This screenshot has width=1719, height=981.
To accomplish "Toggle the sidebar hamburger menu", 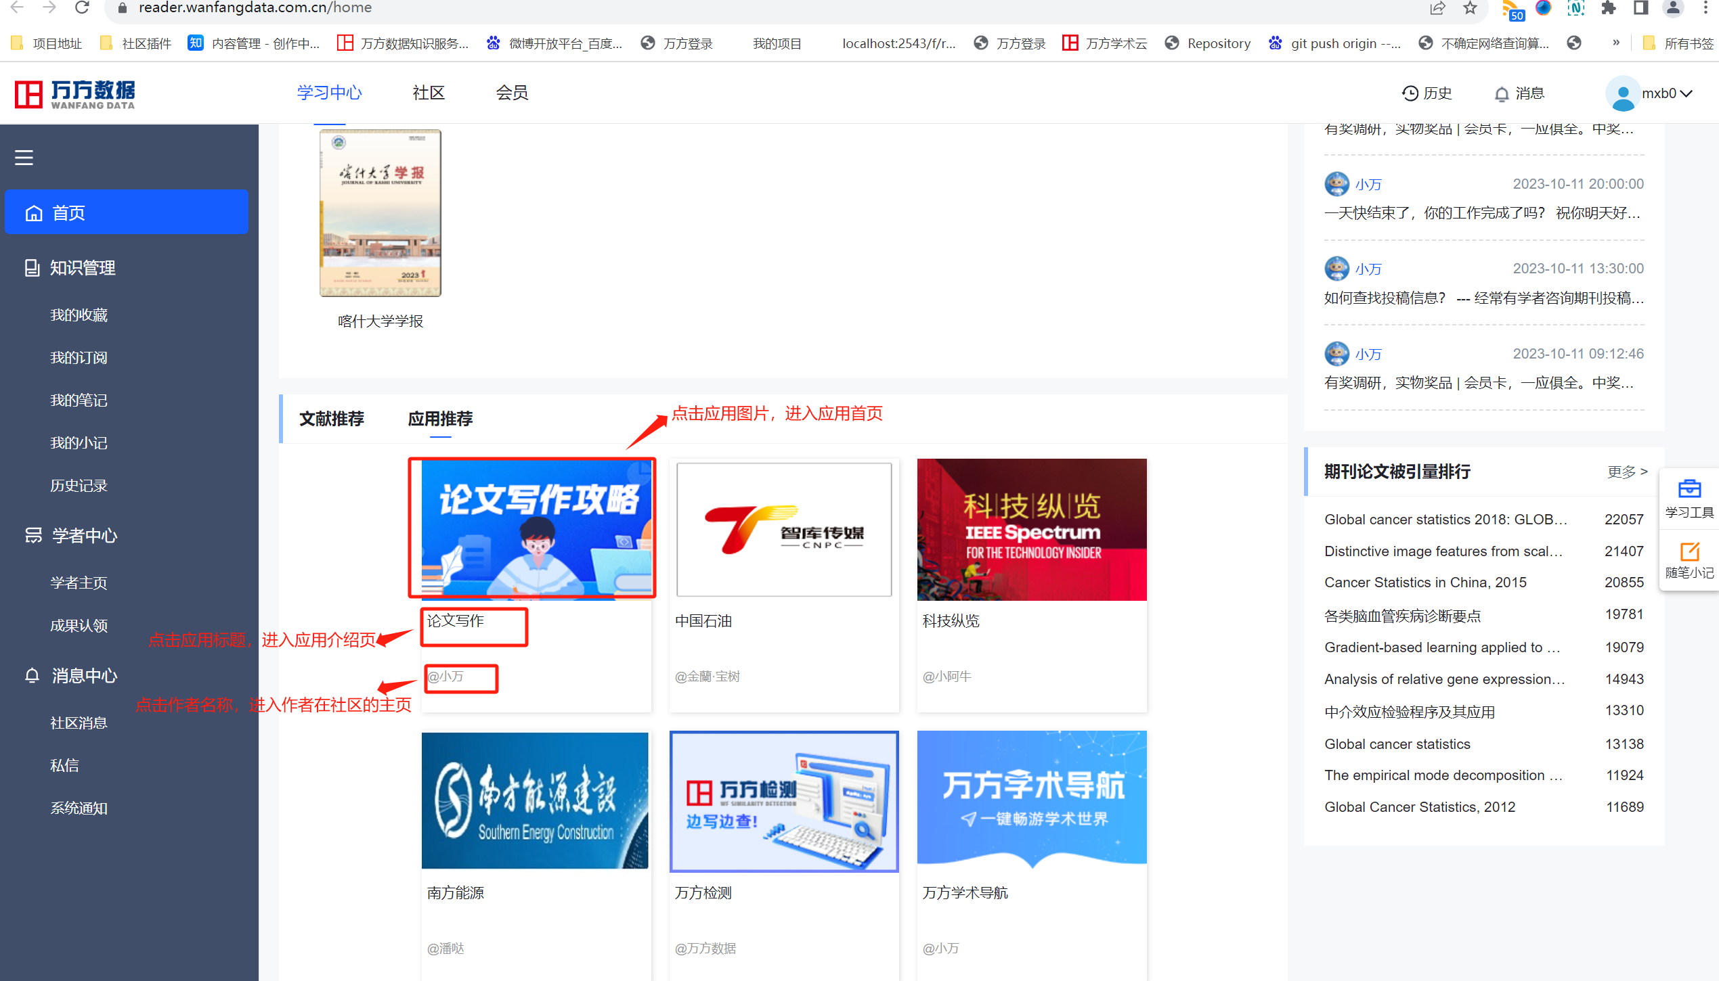I will coord(24,158).
